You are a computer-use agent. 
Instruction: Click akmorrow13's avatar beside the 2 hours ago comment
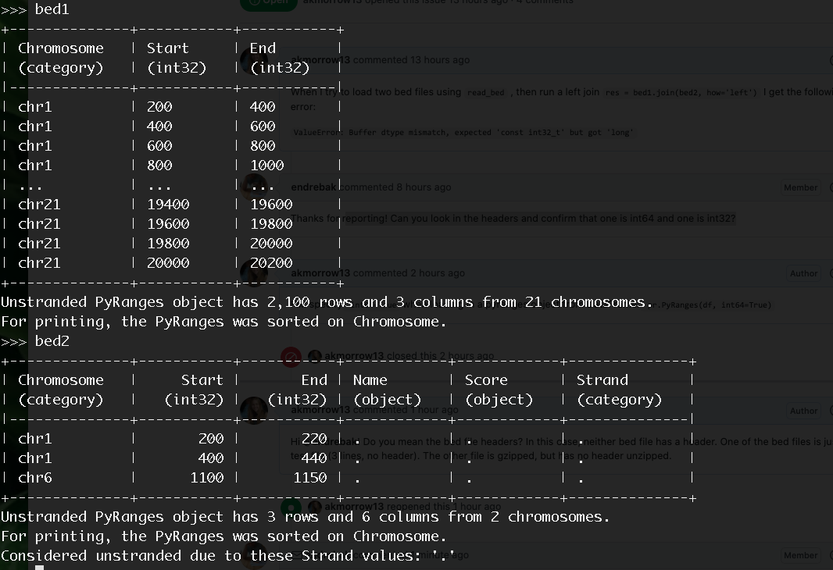point(253,273)
